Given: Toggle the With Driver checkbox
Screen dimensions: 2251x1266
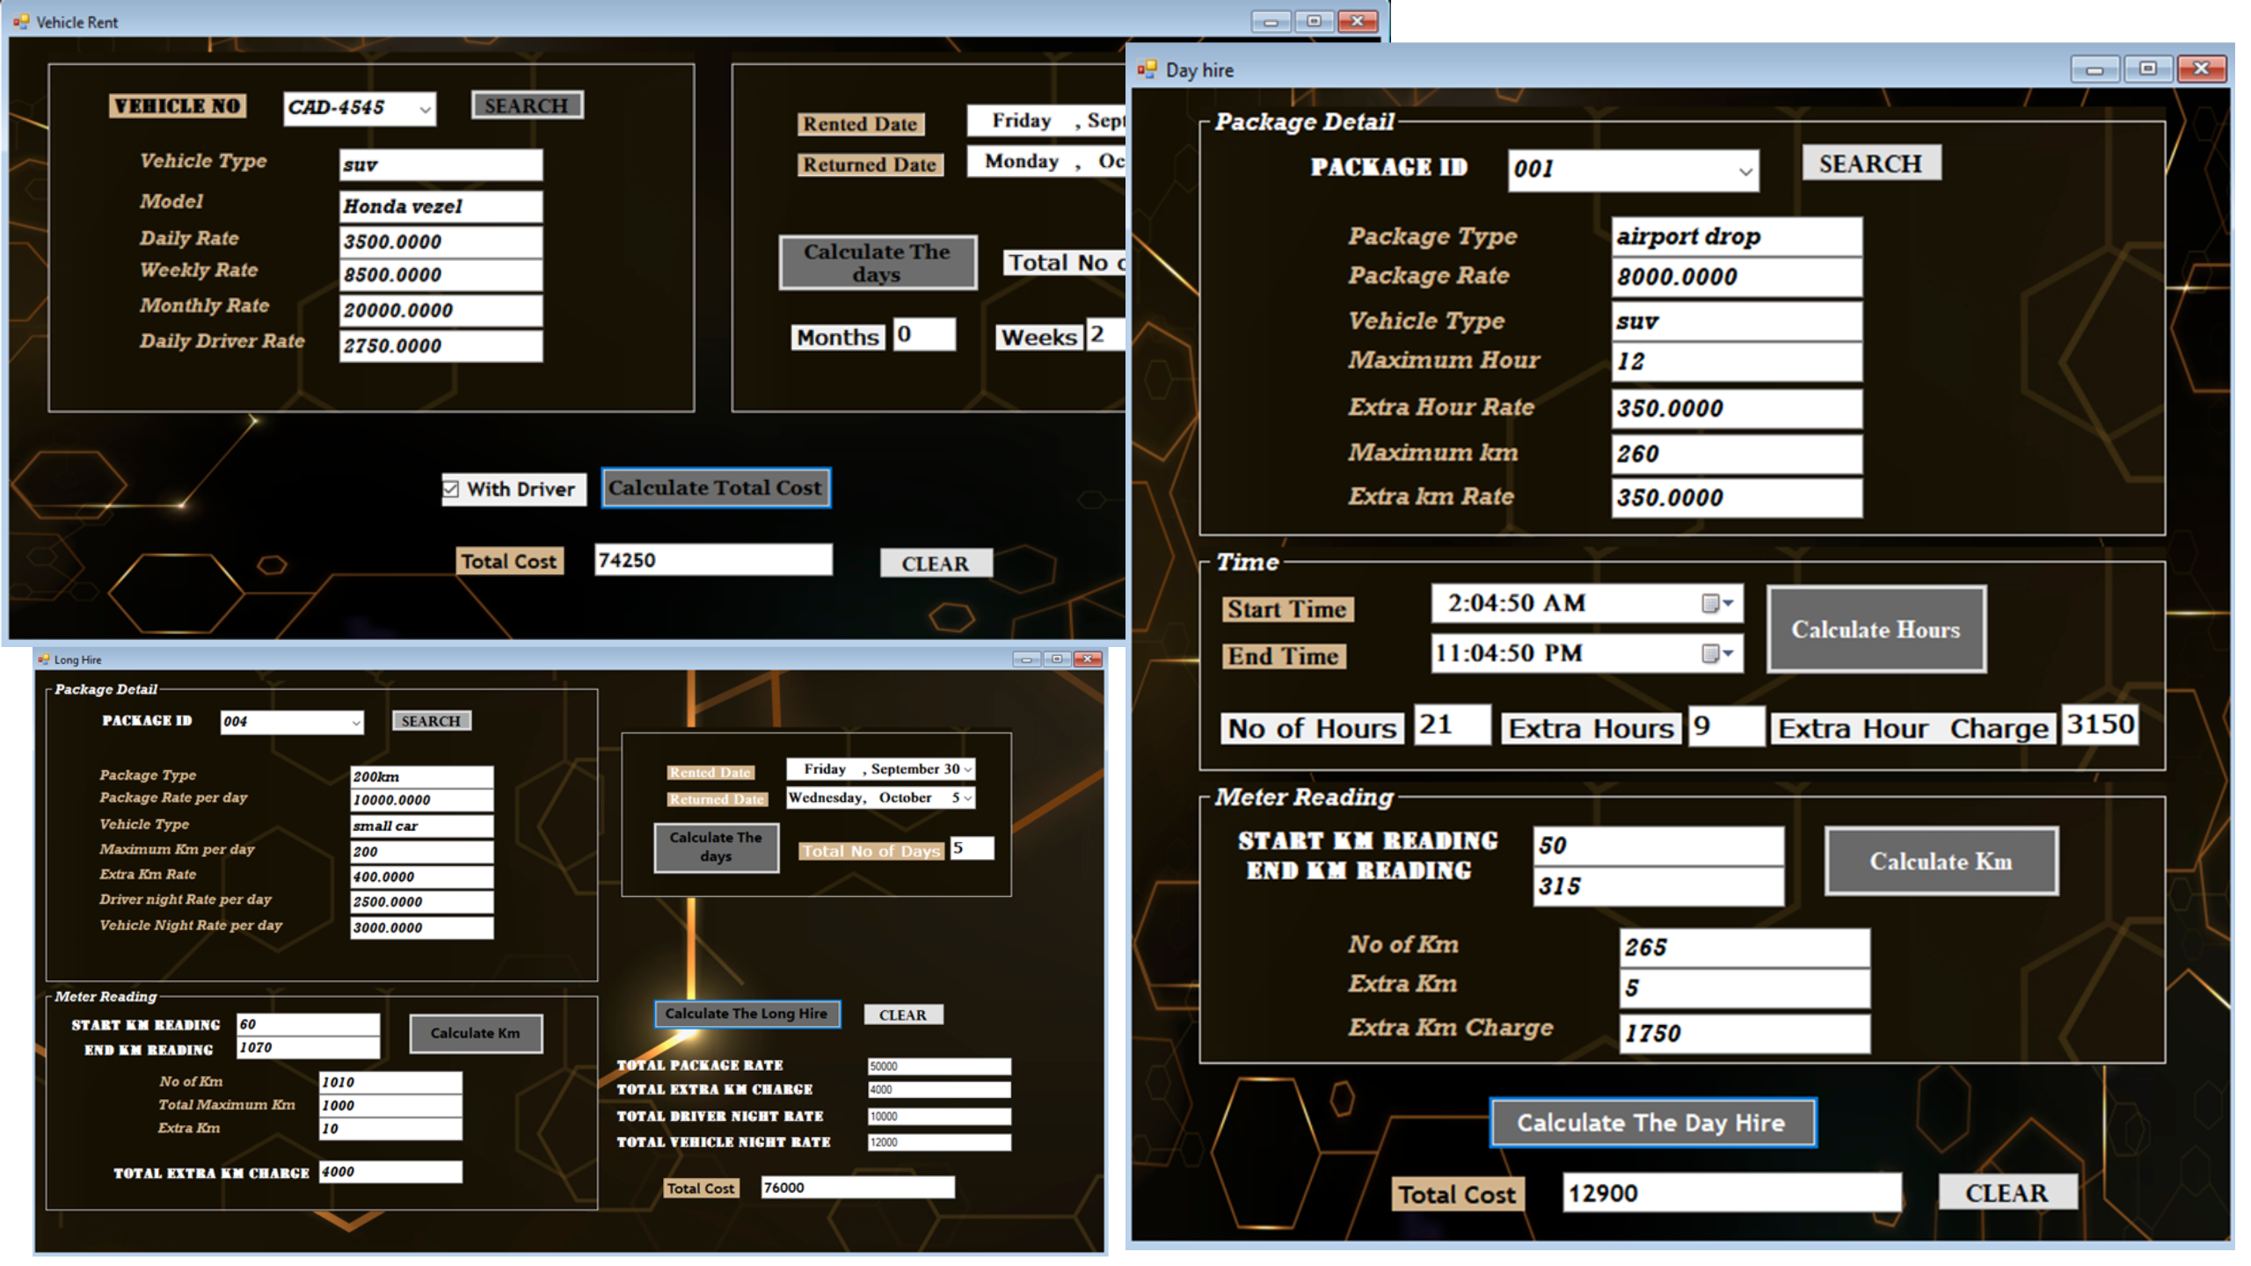Looking at the screenshot, I should [x=451, y=489].
